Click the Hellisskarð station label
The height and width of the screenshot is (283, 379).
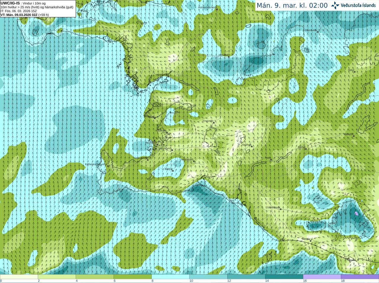[187, 160]
